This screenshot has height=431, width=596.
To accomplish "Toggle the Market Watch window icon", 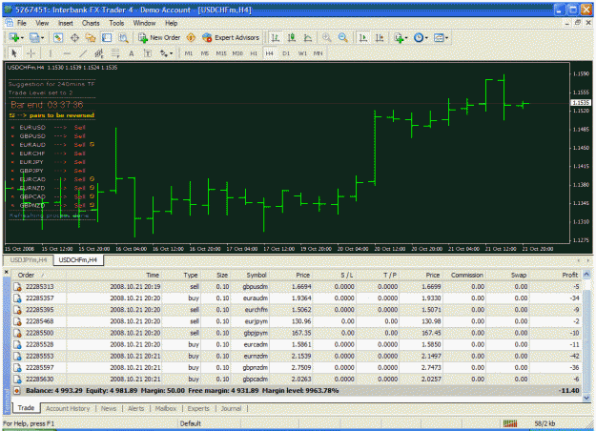I will [x=58, y=37].
